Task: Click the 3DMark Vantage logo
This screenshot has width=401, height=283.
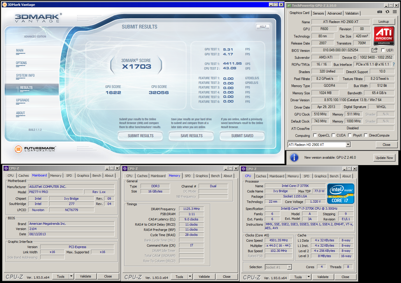Action: tap(38, 18)
